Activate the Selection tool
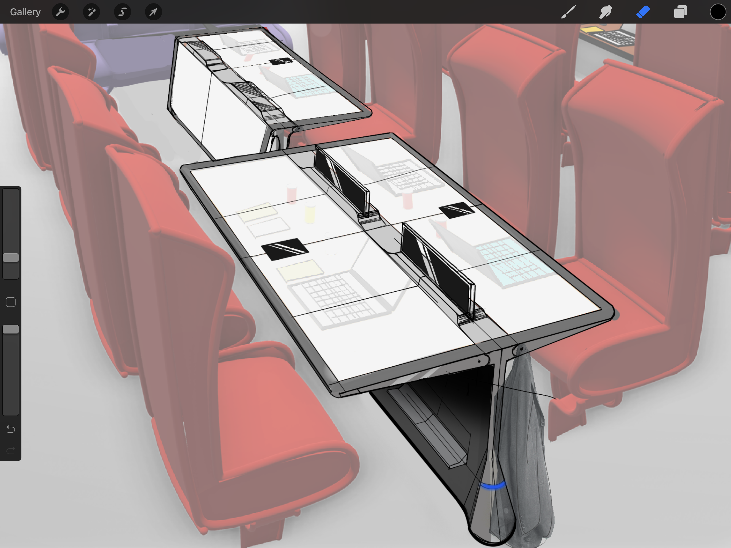 coord(122,12)
